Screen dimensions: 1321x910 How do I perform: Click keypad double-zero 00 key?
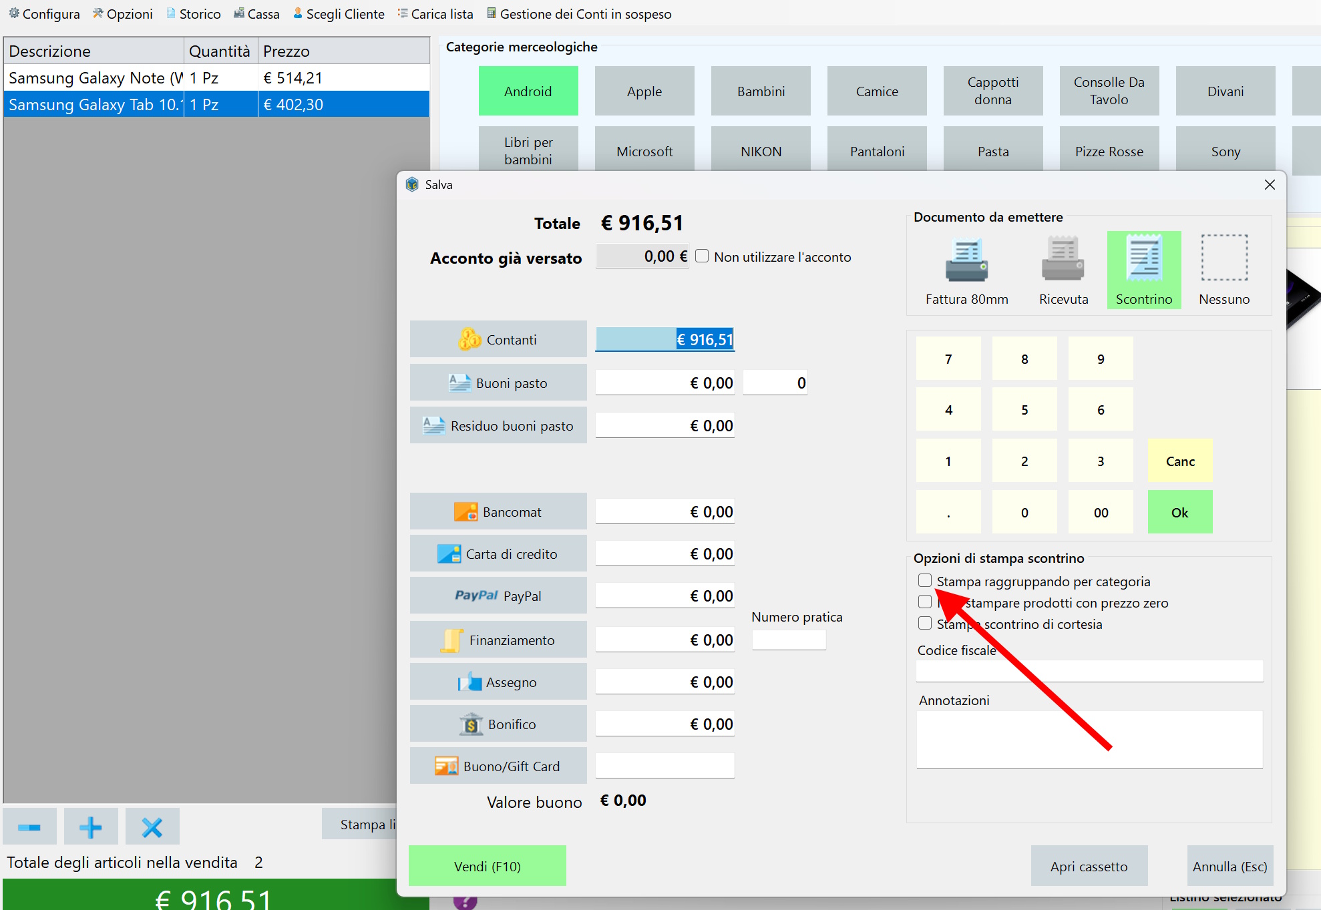coord(1101,513)
